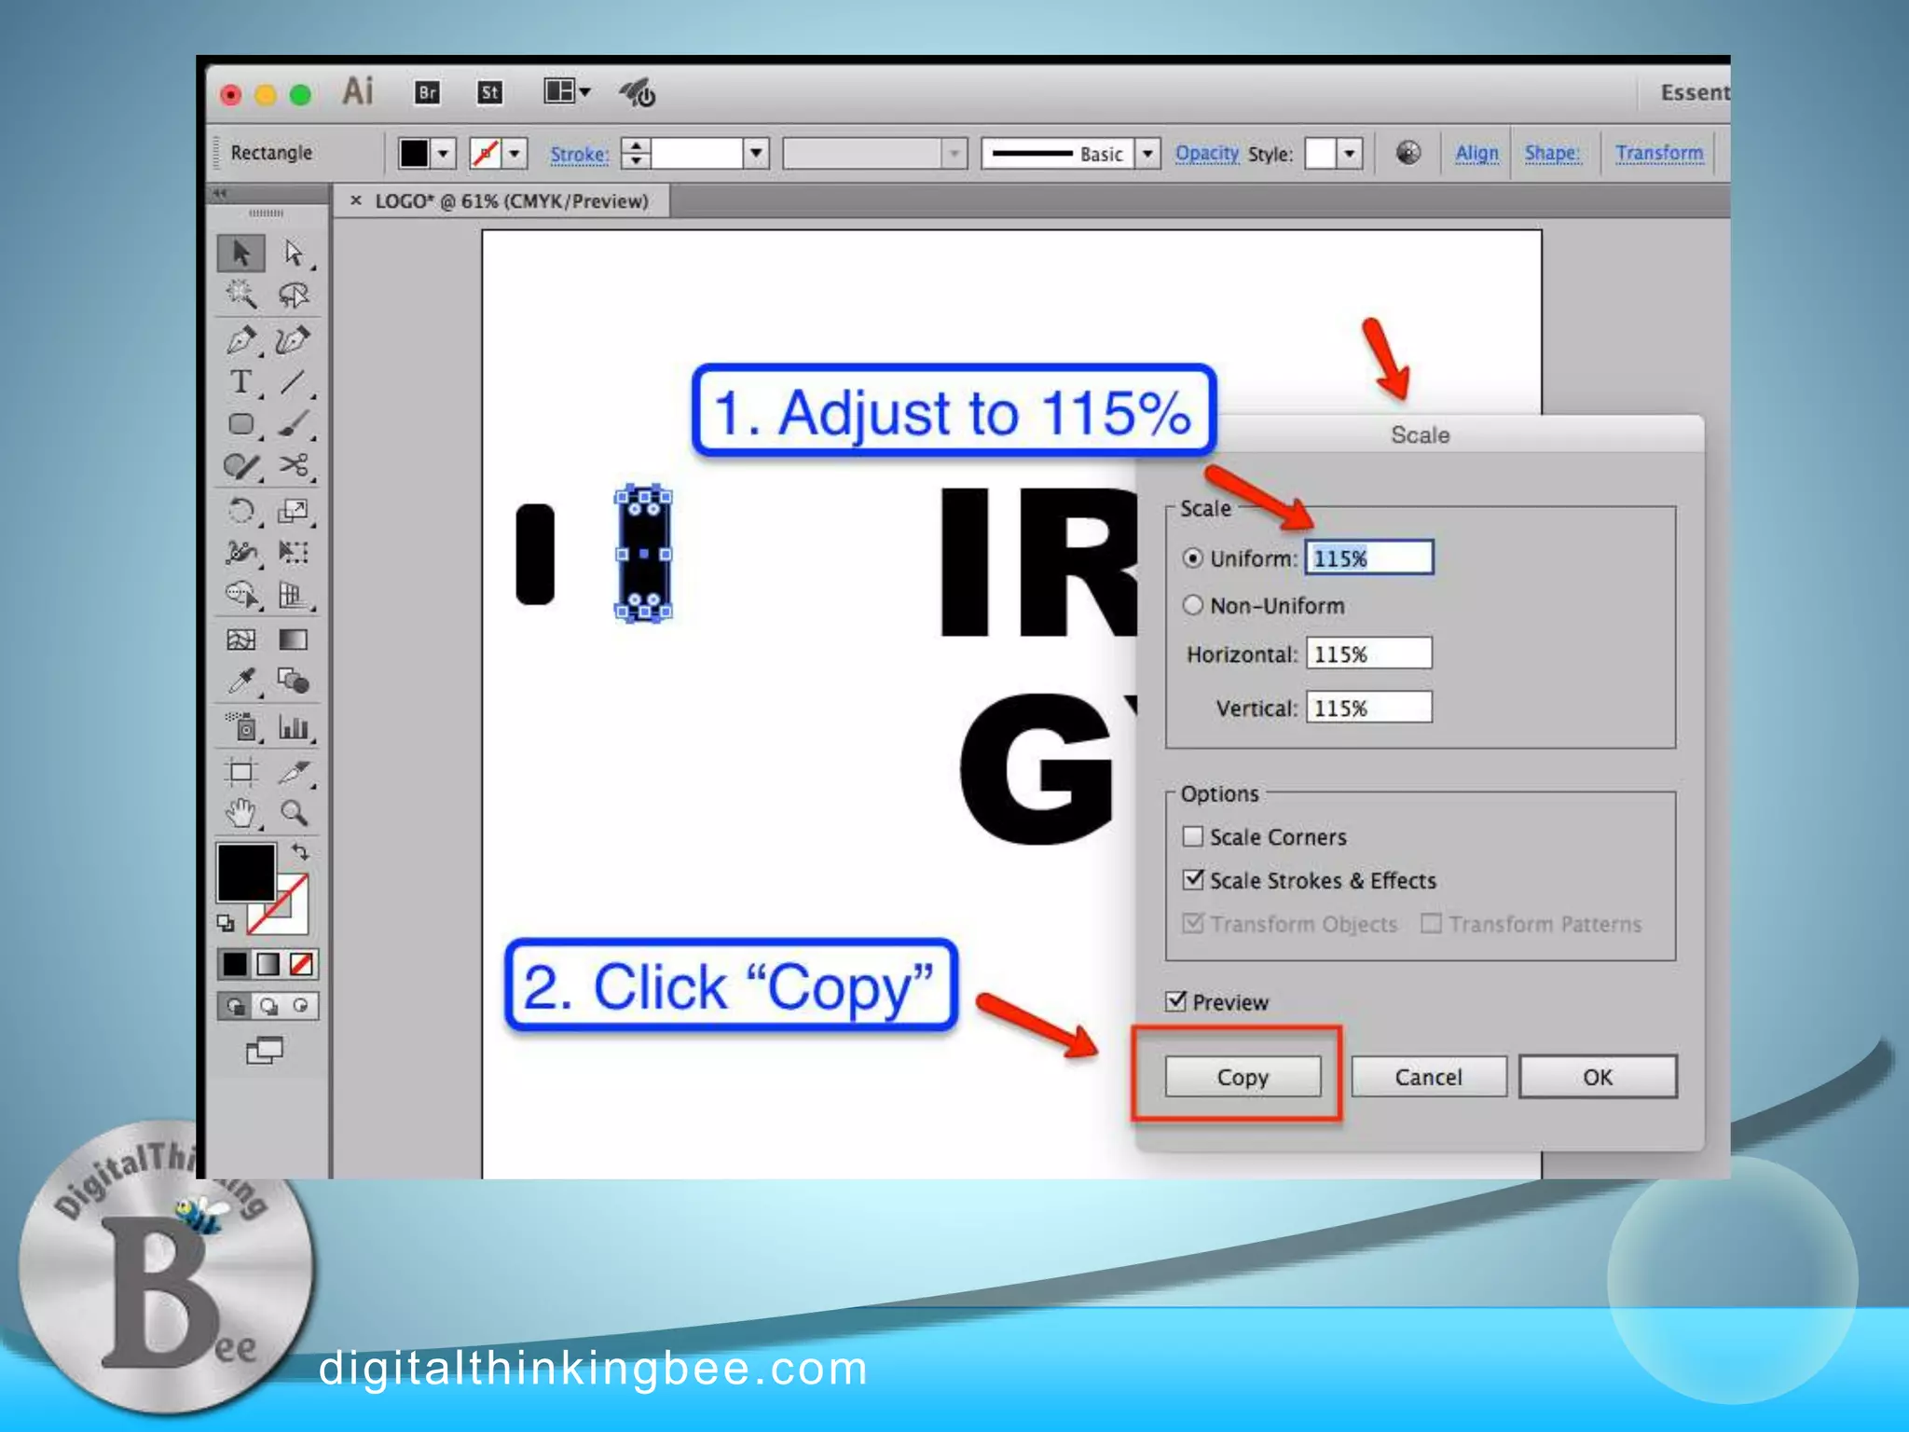Expand the Basic brush definition dropdown

[x=1148, y=153]
